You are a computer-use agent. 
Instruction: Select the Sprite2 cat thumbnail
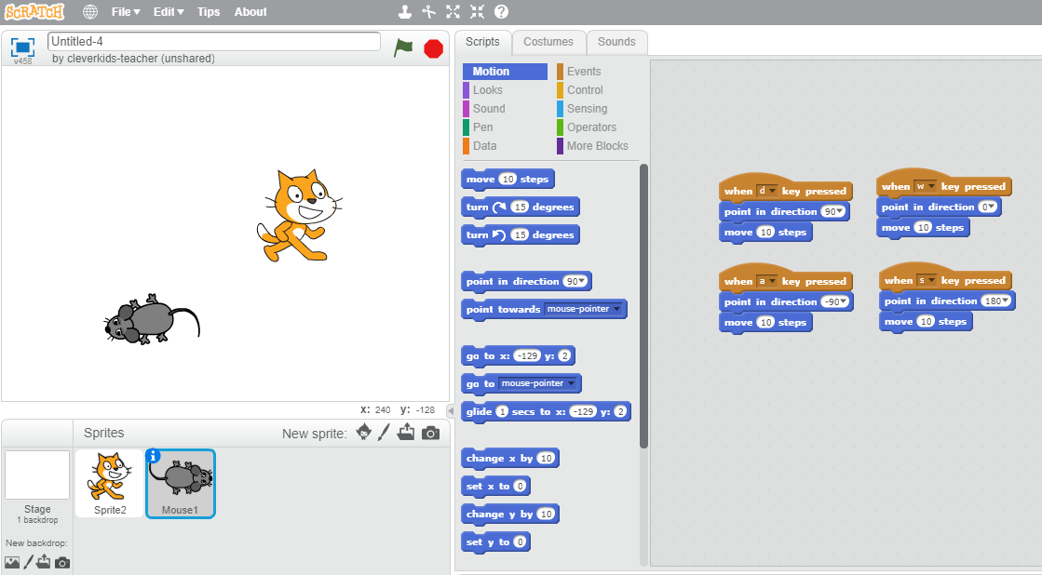[110, 483]
